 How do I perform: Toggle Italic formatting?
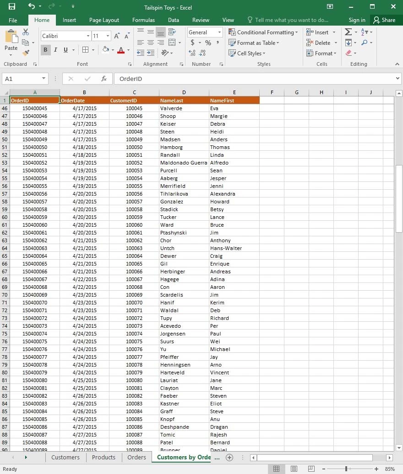[x=55, y=50]
